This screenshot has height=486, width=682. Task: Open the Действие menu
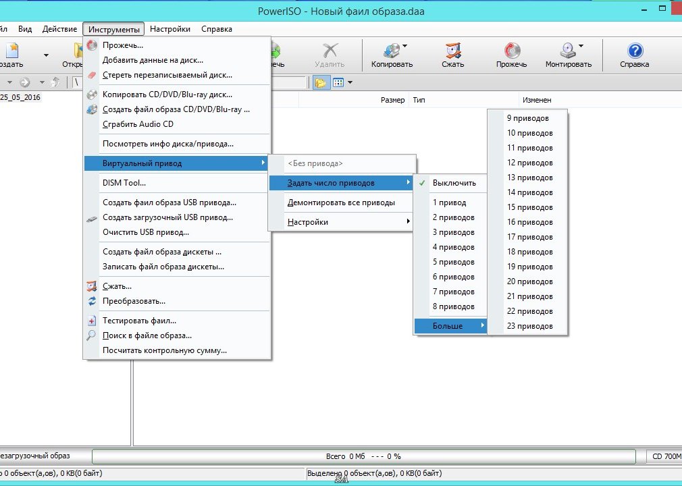coord(59,29)
